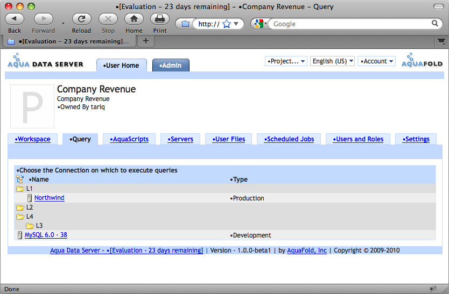Screen dimensions: 449x294
Task: Open the Servers tab
Action: 180,139
